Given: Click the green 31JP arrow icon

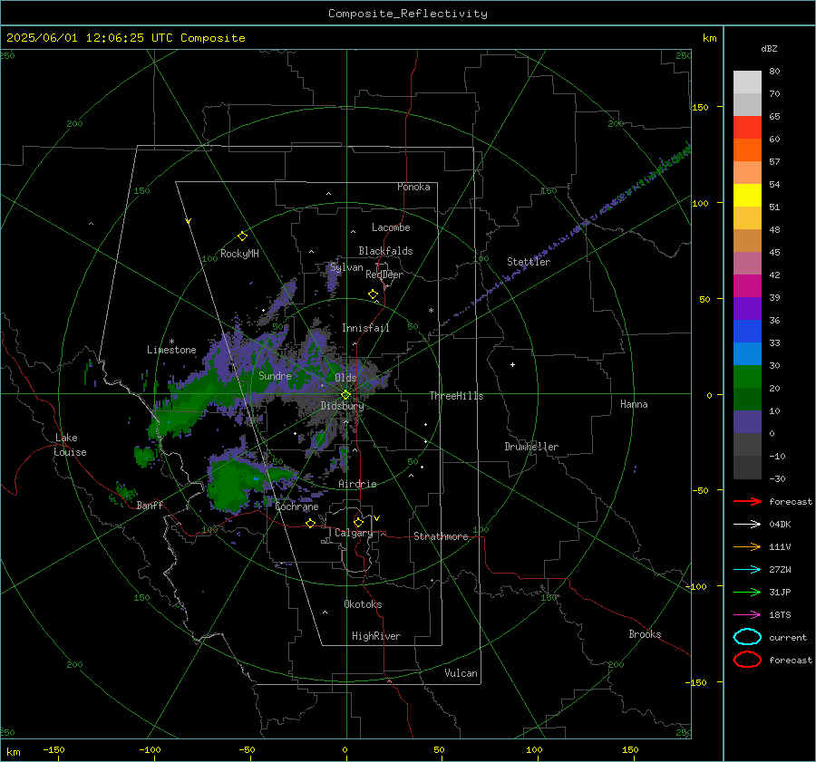Looking at the screenshot, I should 747,592.
